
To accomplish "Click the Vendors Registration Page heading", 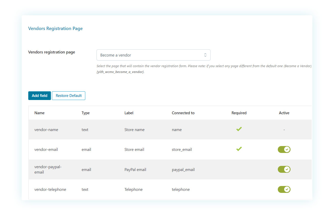I will 55,28.
